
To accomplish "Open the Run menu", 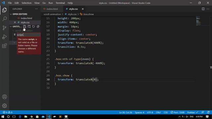I will 51,3.
